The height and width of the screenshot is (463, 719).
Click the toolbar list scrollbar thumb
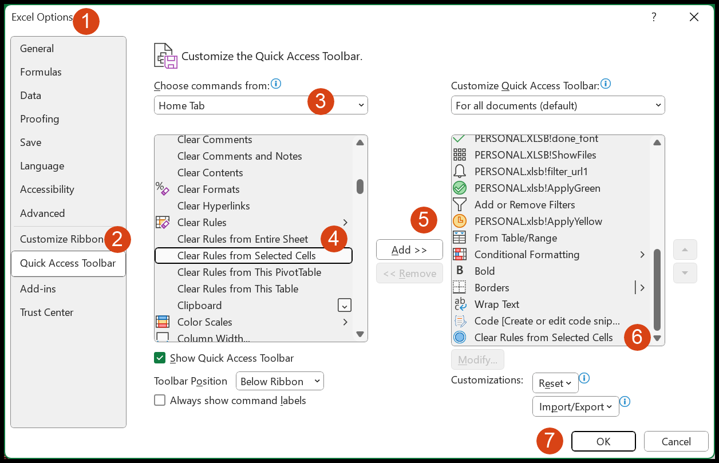(x=657, y=289)
